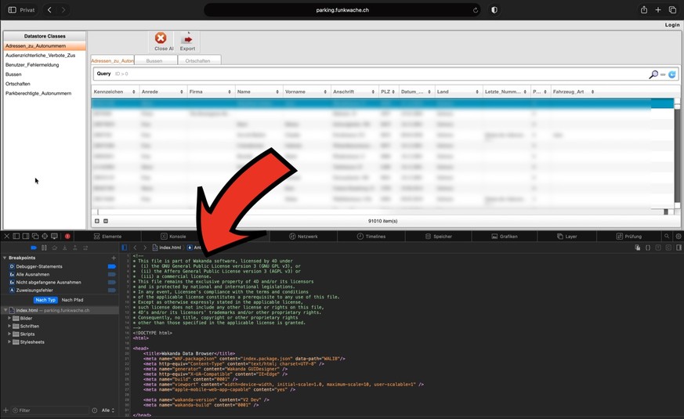
Task: Click the step into debugger icon
Action: click(x=64, y=247)
